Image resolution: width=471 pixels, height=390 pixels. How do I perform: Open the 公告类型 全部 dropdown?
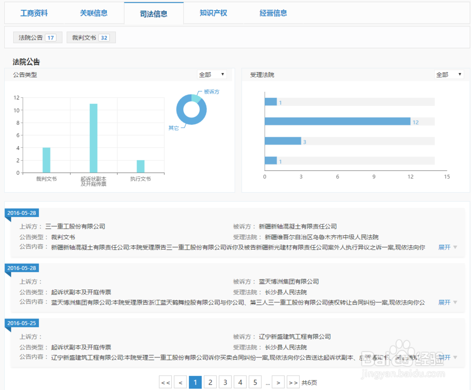[212, 74]
